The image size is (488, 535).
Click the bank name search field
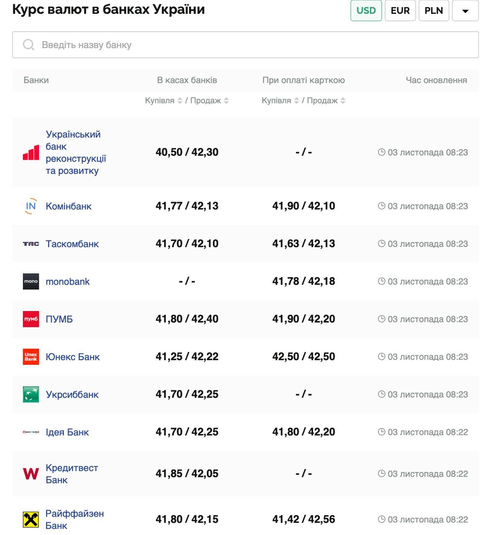(251, 45)
